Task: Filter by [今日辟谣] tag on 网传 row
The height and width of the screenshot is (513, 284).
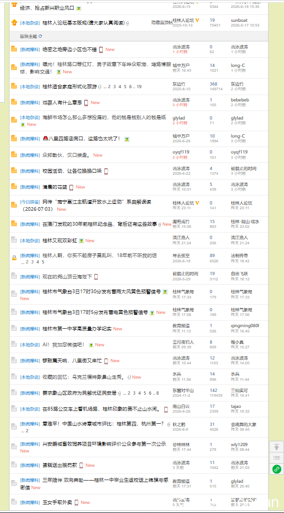Action: pyautogui.click(x=30, y=202)
